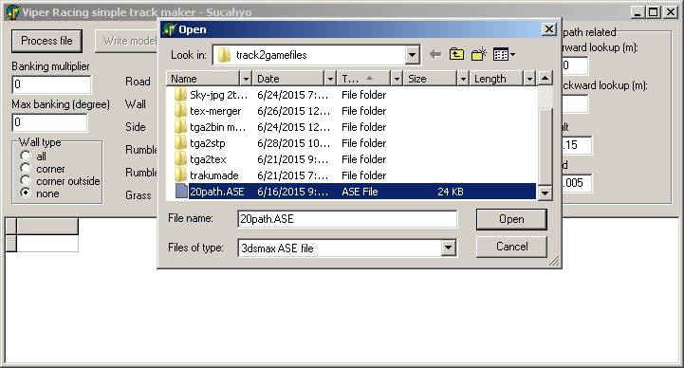The image size is (684, 368).
Task: Create a new folder in the dialog
Action: (x=479, y=54)
